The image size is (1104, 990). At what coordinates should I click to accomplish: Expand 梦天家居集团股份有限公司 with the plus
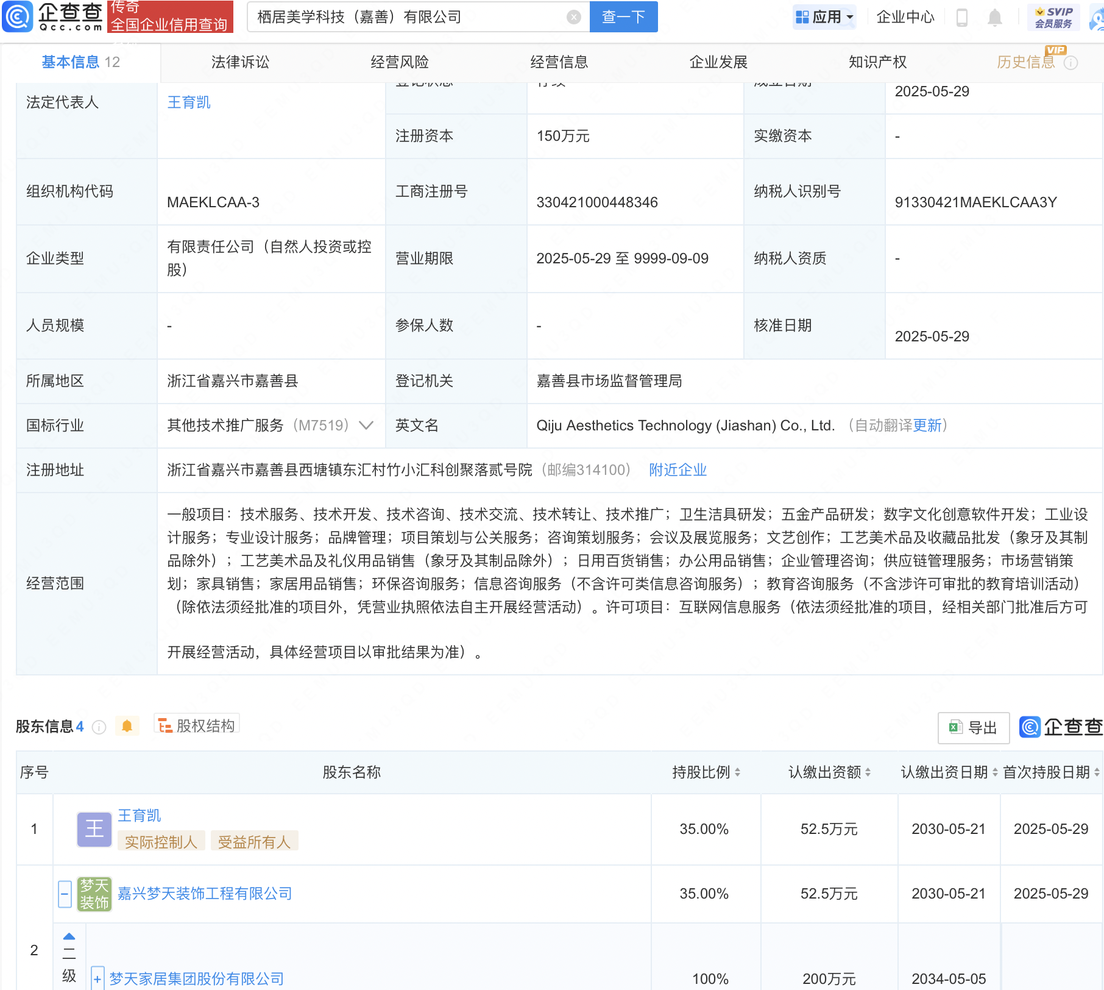click(97, 979)
